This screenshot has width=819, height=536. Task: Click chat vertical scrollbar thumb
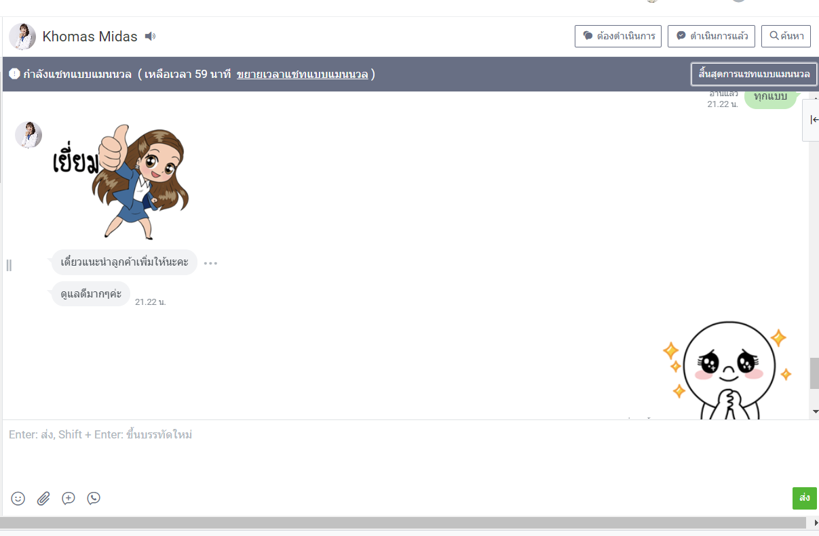tap(814, 373)
